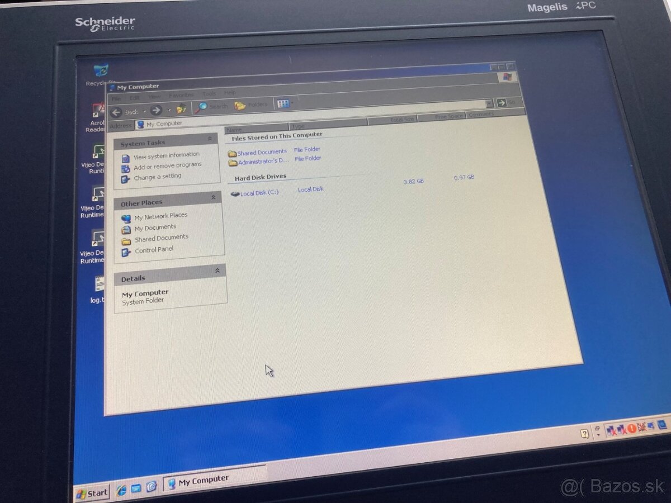The width and height of the screenshot is (671, 503).
Task: Click the third Quick Launch icon
Action: tap(151, 486)
